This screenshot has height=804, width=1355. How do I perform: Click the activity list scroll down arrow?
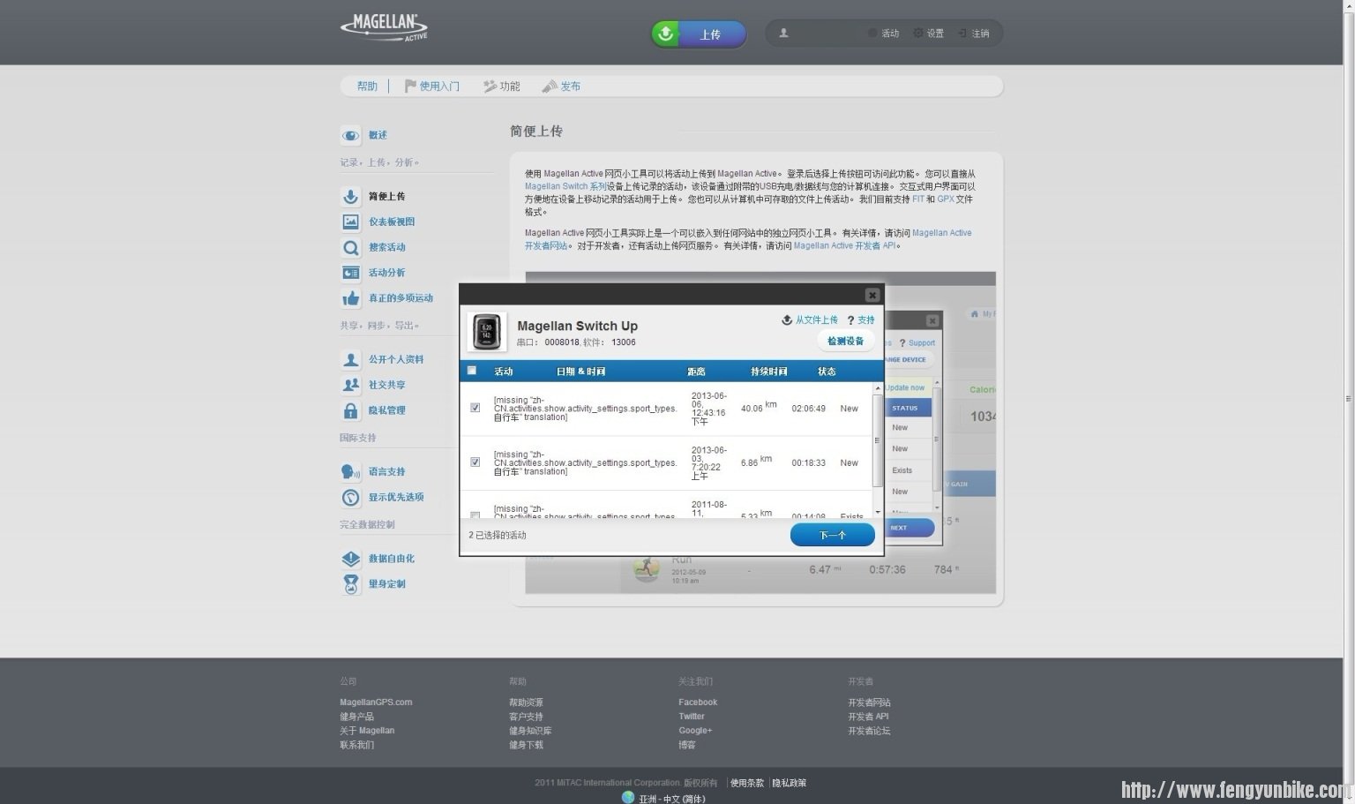(x=877, y=512)
